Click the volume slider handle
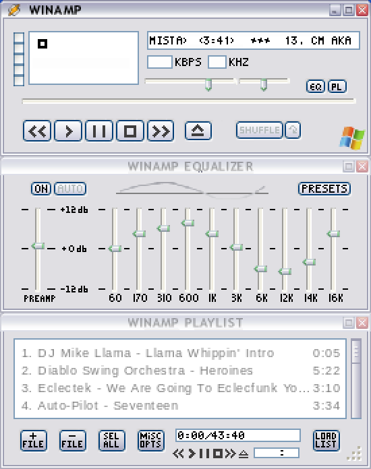Screen dimensions: 371x469 point(208,85)
